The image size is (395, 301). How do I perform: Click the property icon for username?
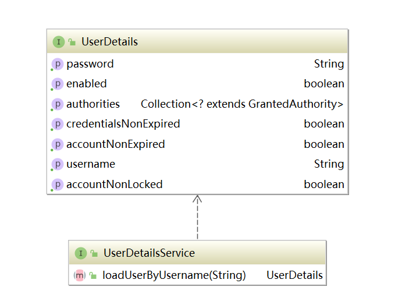tap(58, 164)
